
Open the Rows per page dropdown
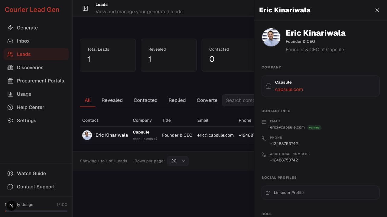pyautogui.click(x=178, y=161)
